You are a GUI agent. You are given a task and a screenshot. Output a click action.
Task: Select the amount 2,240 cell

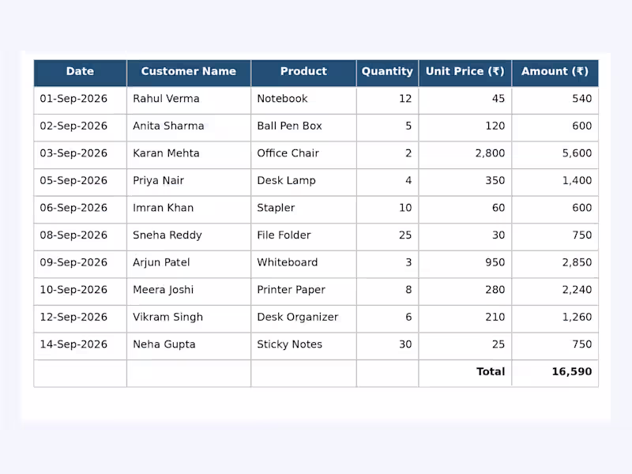tap(555, 292)
